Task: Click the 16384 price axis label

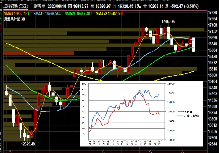Action: tap(212, 50)
